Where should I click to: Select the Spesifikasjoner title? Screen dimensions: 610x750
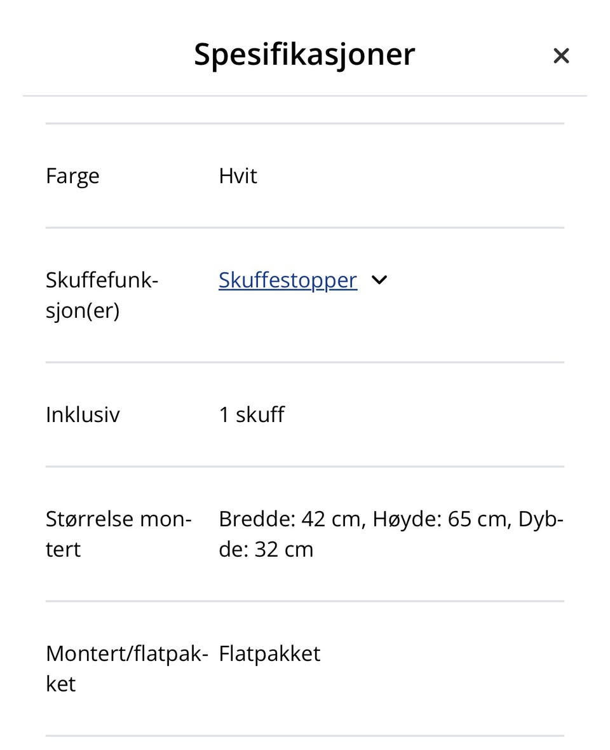click(304, 54)
